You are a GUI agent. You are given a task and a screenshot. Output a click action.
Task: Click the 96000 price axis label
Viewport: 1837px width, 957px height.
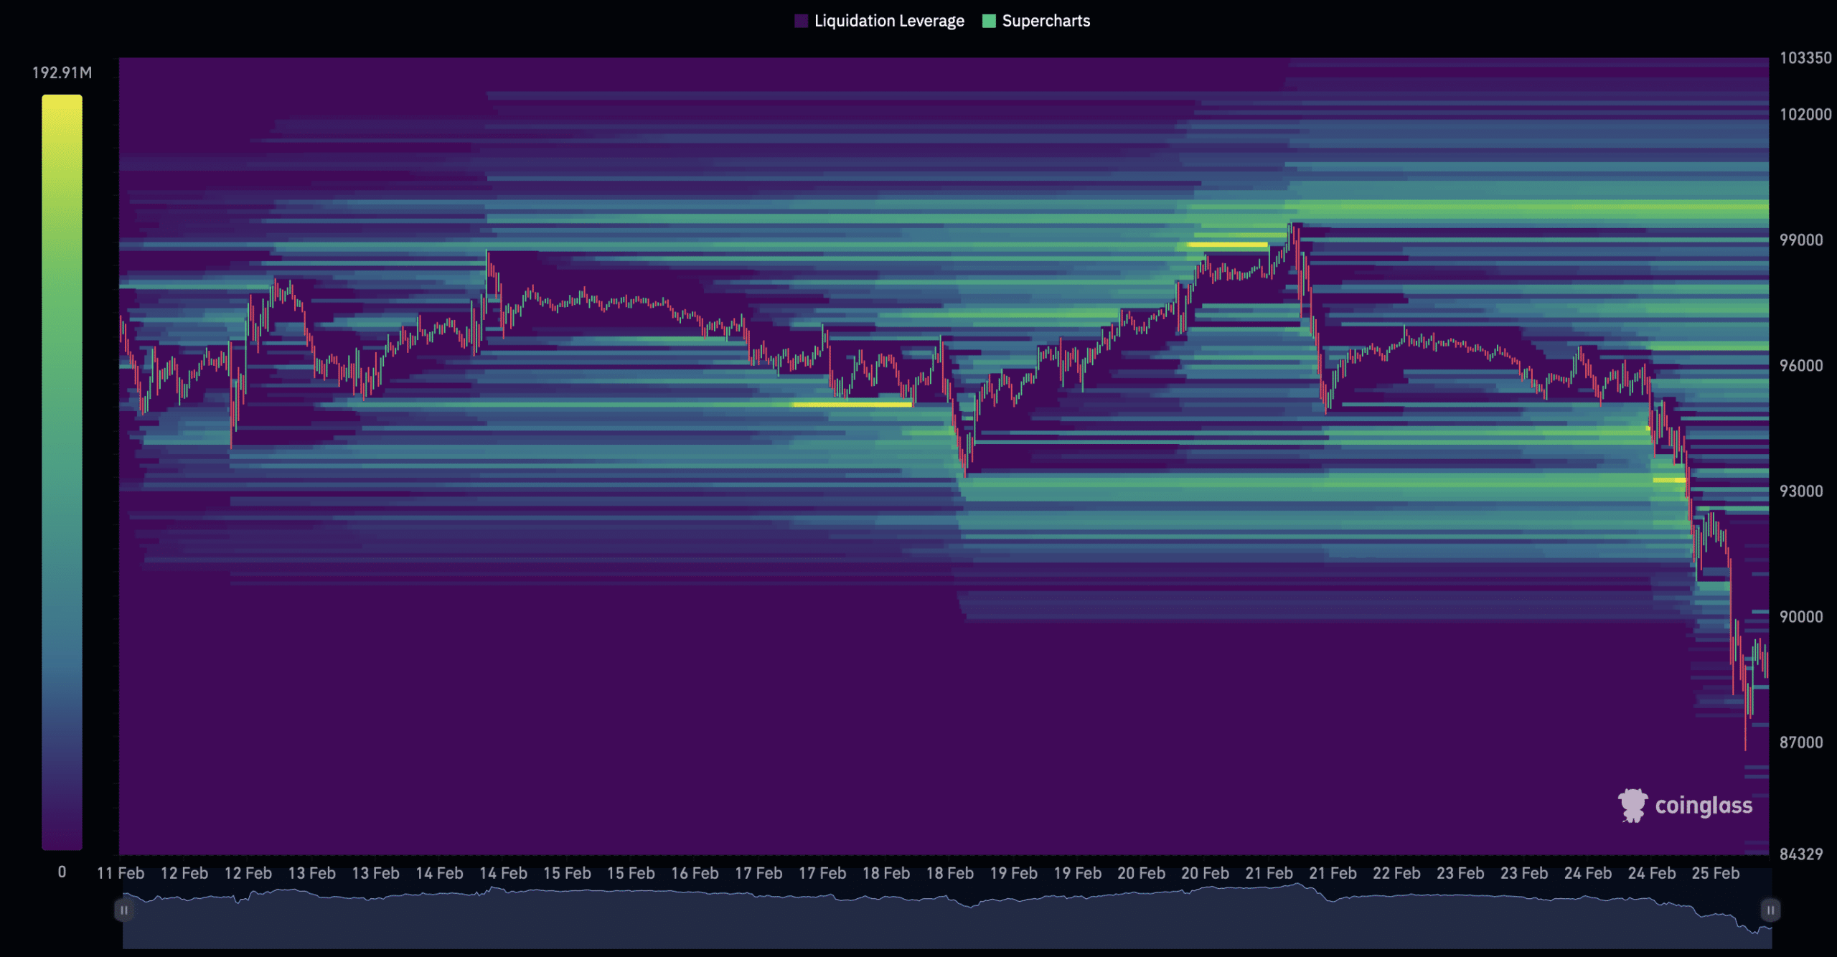(1801, 365)
